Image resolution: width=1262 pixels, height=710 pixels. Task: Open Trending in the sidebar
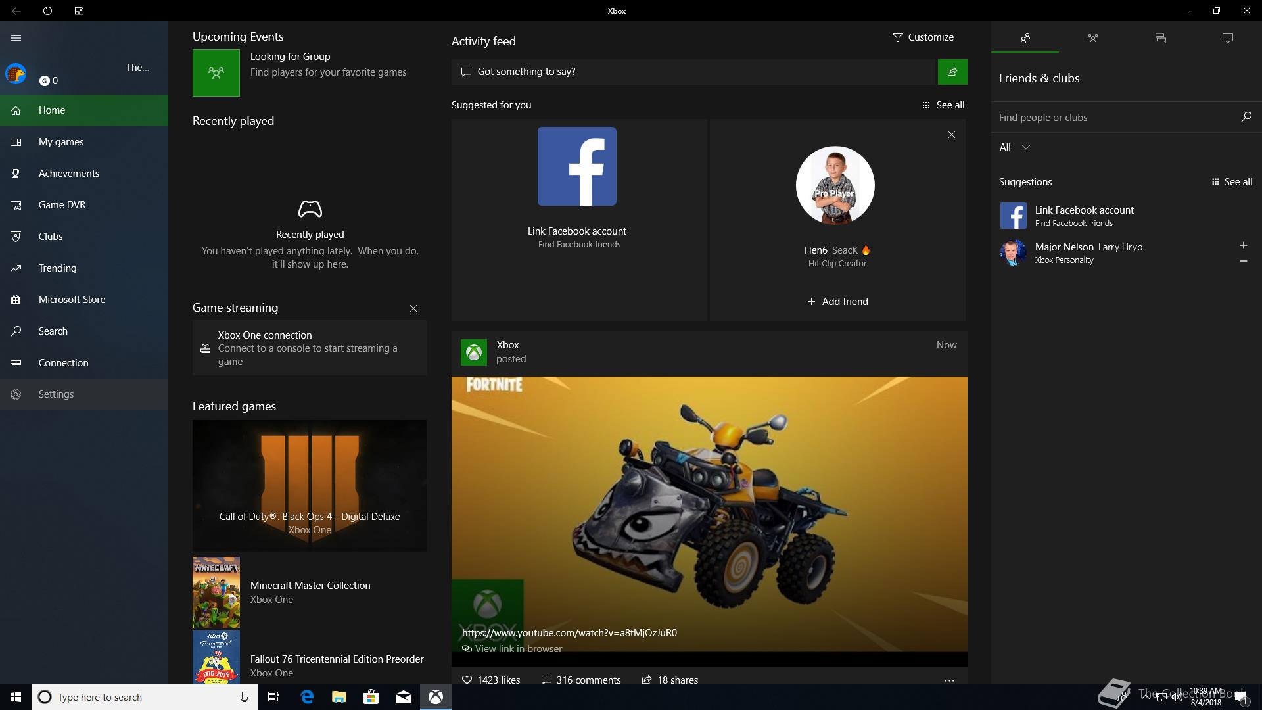pos(84,268)
